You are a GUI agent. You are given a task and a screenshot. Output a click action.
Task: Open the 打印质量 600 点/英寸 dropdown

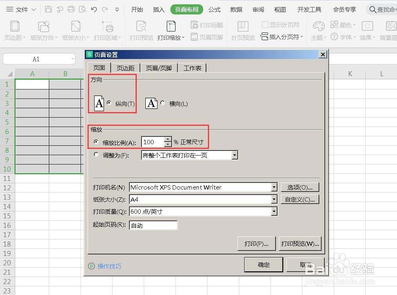[274, 211]
